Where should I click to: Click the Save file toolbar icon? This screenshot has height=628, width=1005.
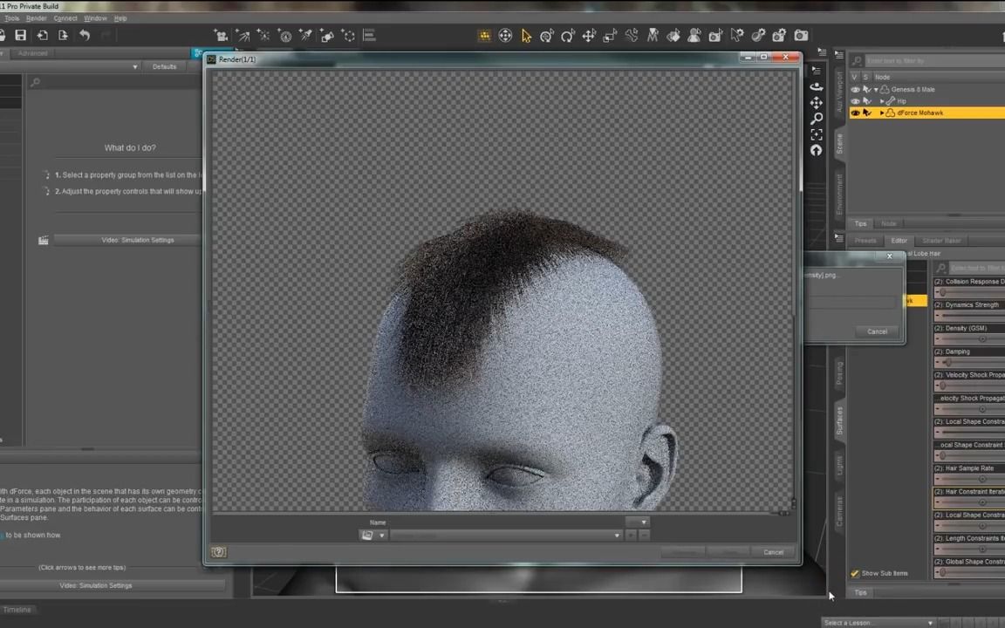click(21, 35)
